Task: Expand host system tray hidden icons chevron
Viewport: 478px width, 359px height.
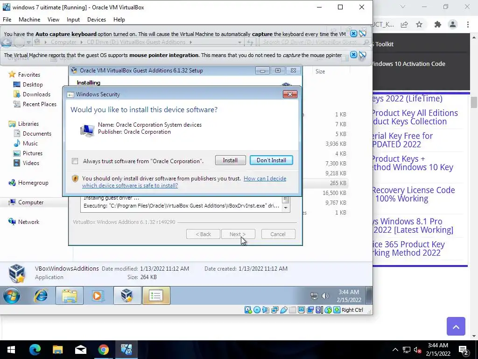Action: pyautogui.click(x=395, y=350)
